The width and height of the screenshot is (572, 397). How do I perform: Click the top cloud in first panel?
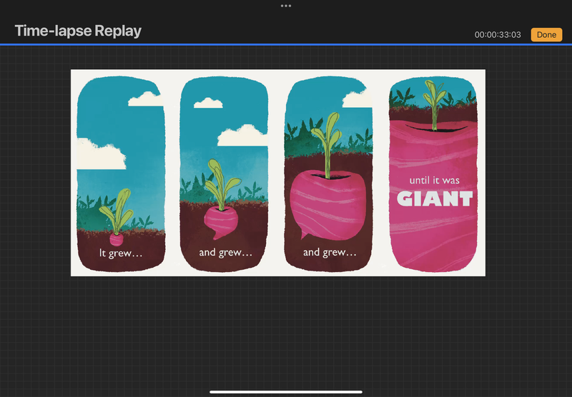[x=147, y=98]
